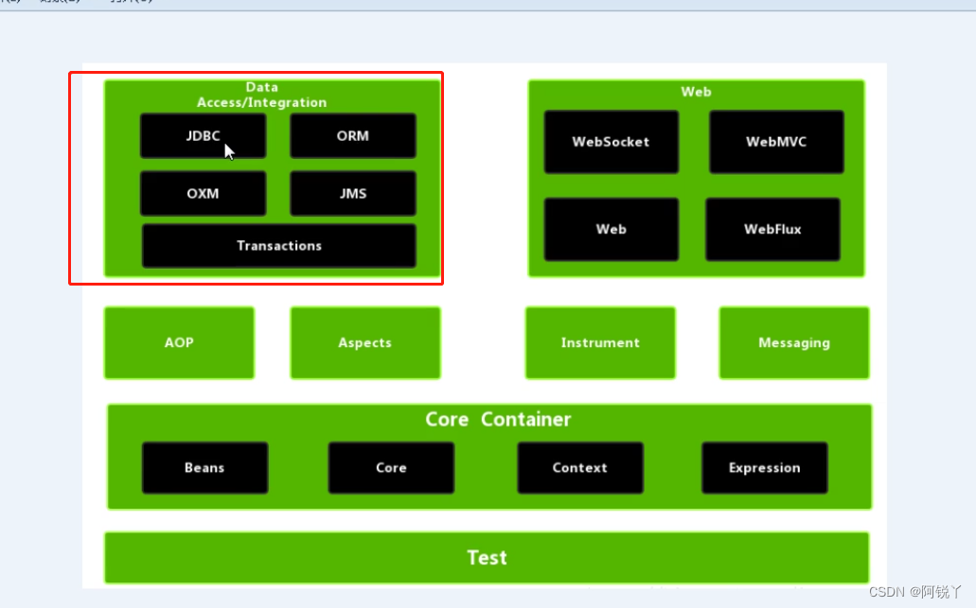Click the AOP green block
This screenshot has height=608, width=976.
(179, 342)
